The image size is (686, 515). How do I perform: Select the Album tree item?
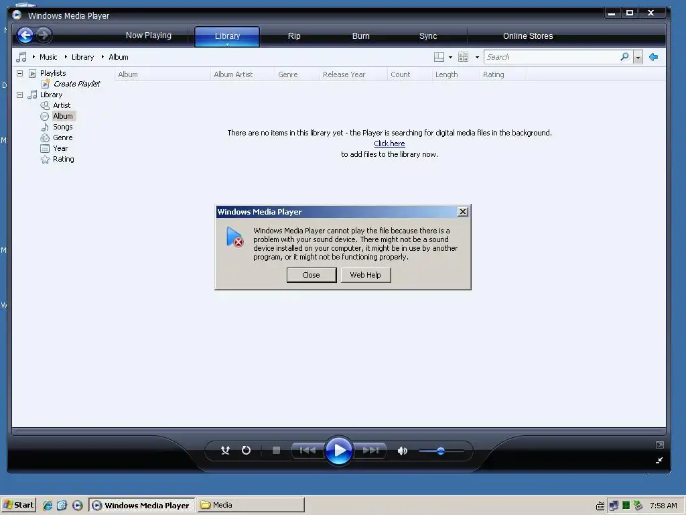click(62, 116)
